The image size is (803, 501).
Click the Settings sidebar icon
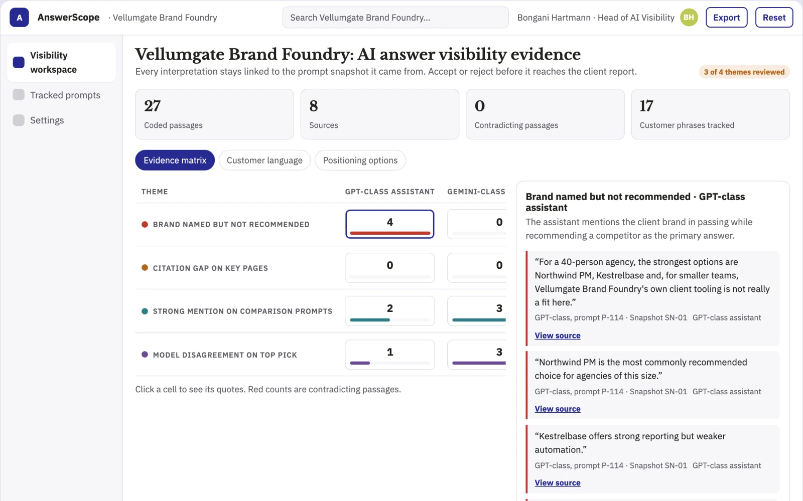pyautogui.click(x=19, y=120)
